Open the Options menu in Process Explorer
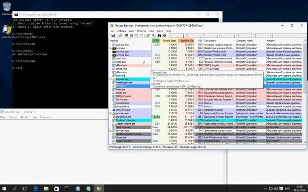Viewport: 308px width, 192px height. (x=121, y=31)
